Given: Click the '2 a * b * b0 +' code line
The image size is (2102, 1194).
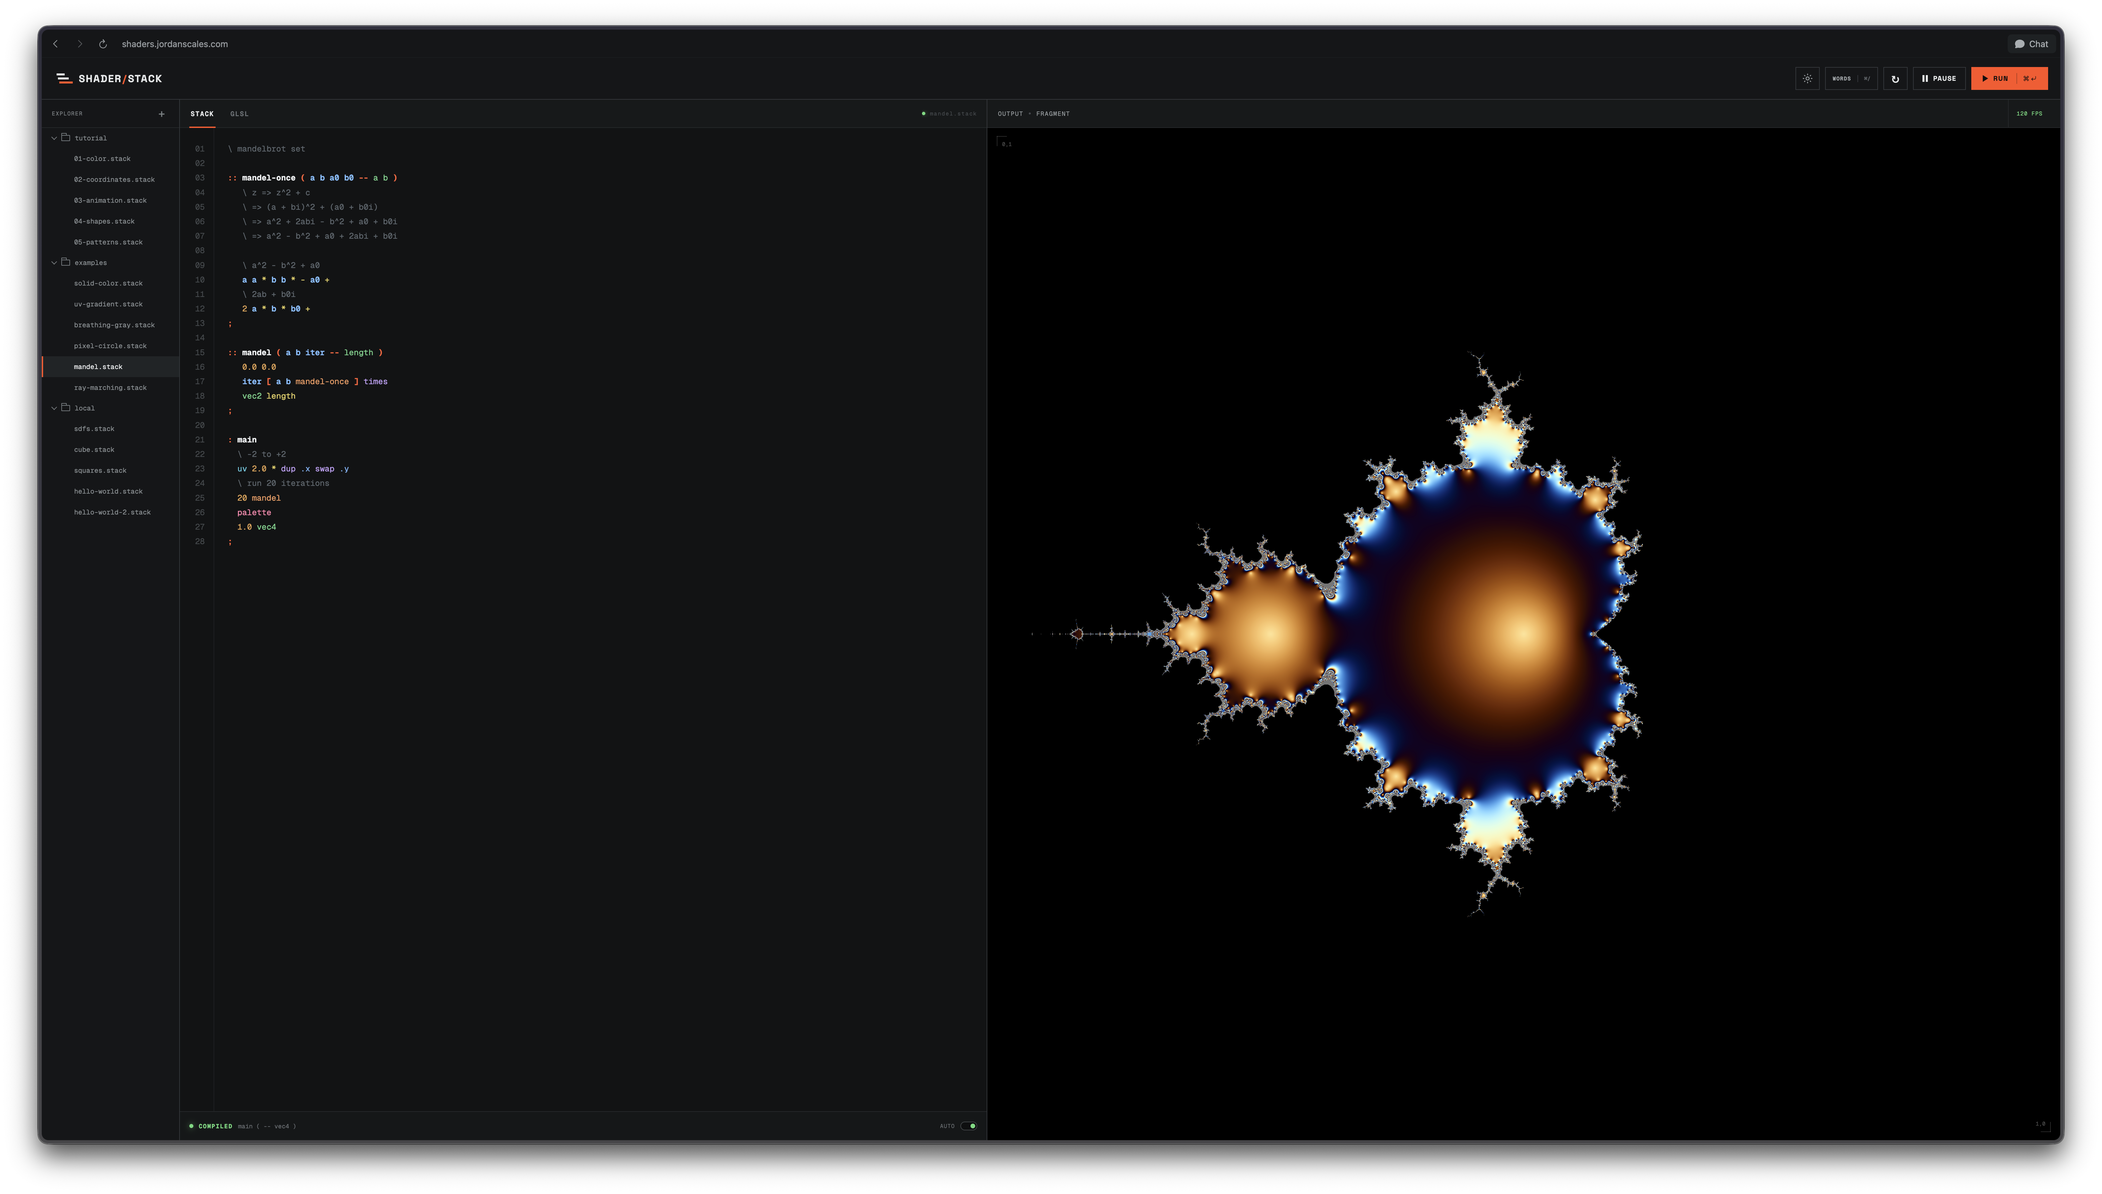Looking at the screenshot, I should click(276, 309).
